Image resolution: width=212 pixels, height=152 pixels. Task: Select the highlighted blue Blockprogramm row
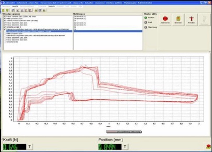(x=39, y=31)
